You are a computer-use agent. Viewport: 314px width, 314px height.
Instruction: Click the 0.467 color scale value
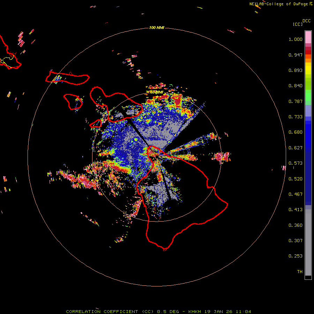296,194
